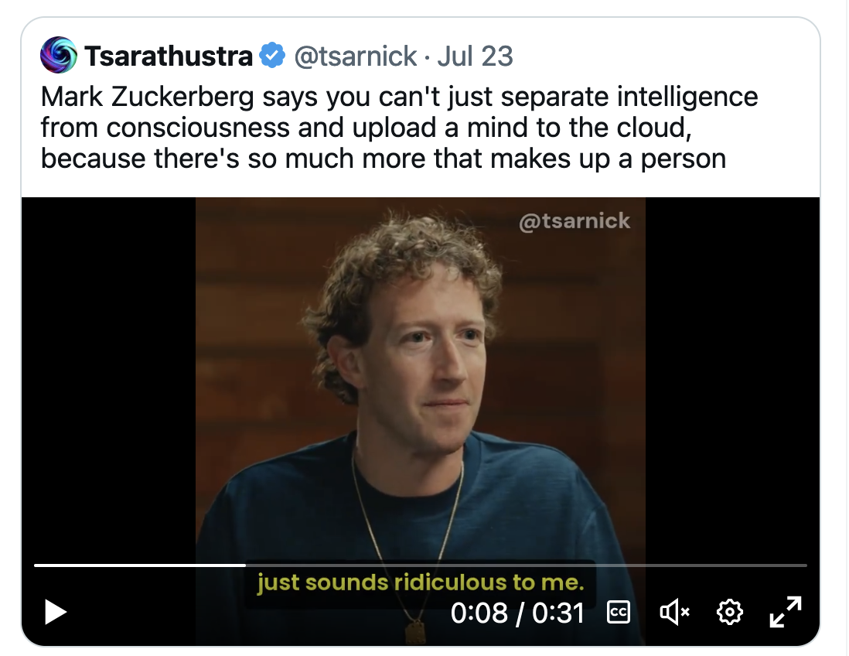Open video settings via the gear icon
Image resolution: width=849 pixels, height=656 pixels.
729,613
